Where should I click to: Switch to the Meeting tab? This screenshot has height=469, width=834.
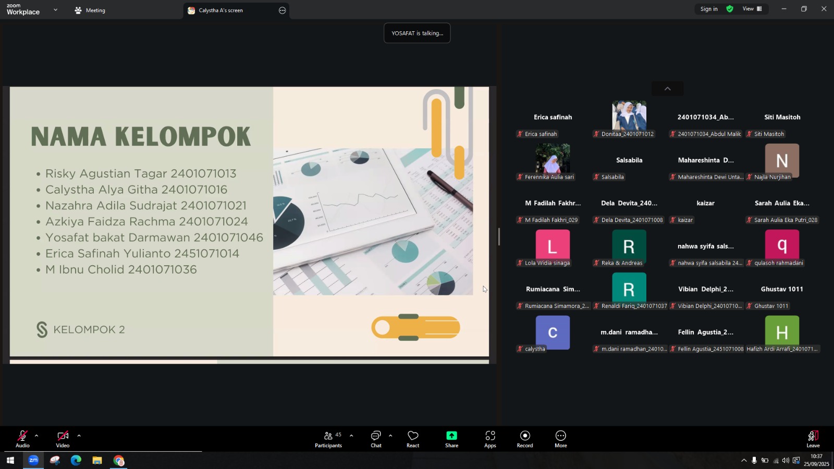(90, 10)
